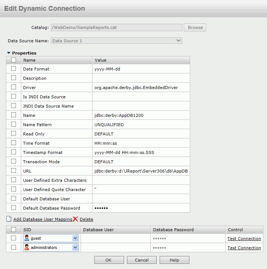Check the Date Format property checkbox
The image size is (267, 269).
(x=14, y=69)
